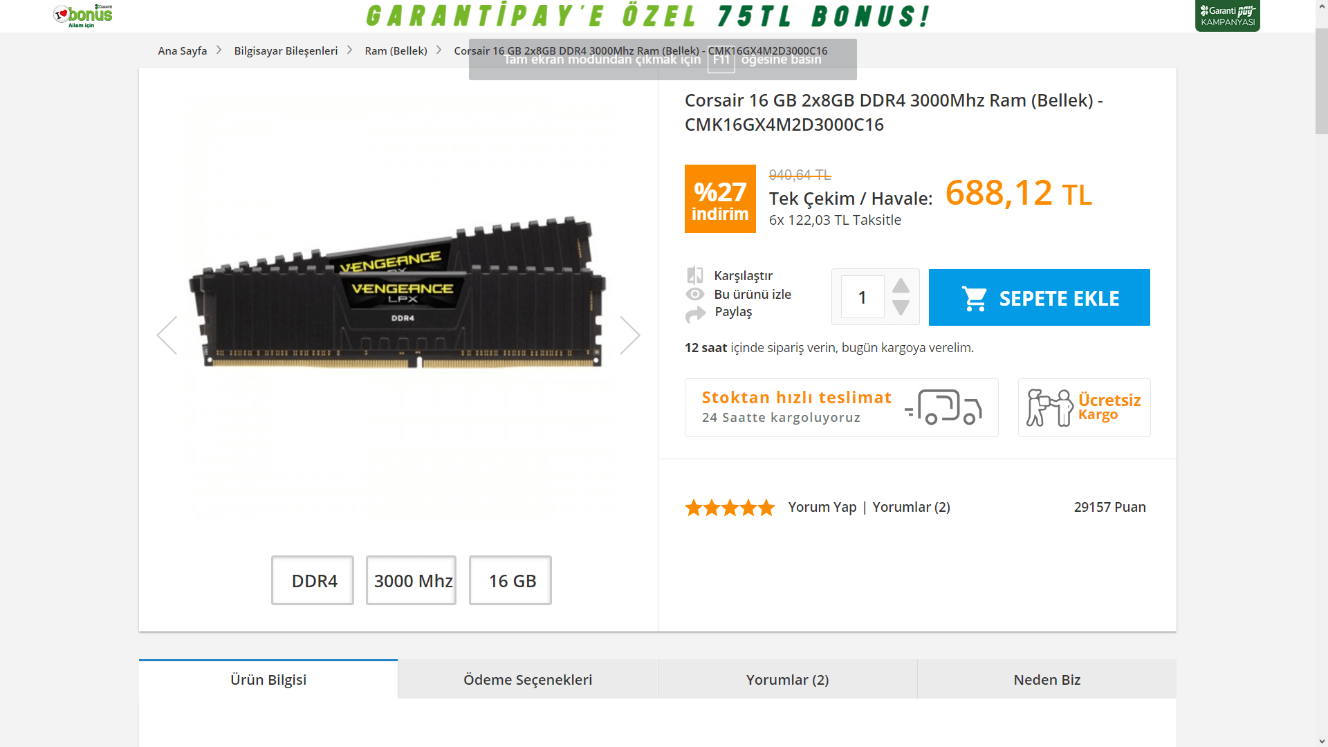Click the quantity input field
Image resolution: width=1328 pixels, height=747 pixels.
(863, 297)
